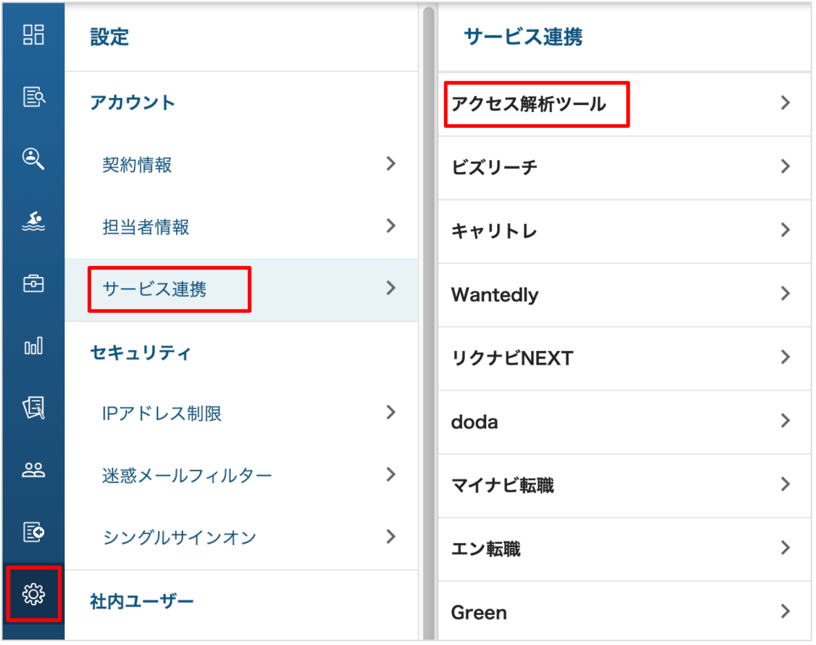The image size is (816, 645).
Task: Click the settings panel vertical scrollbar
Action: (x=429, y=322)
